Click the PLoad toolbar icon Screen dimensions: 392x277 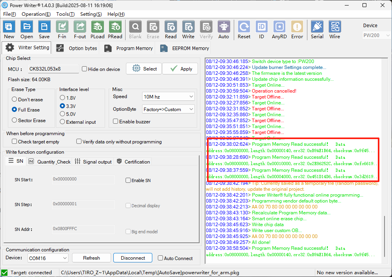coord(98,30)
